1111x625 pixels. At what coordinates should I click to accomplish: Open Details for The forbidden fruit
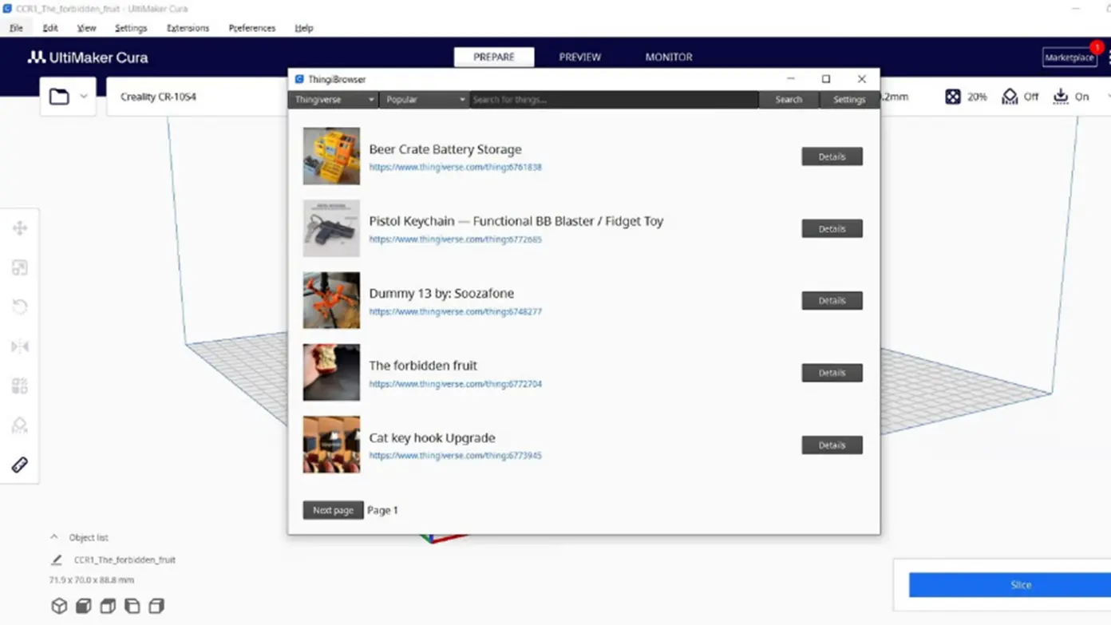(x=832, y=373)
